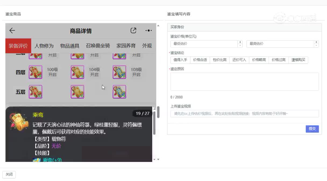Select the 五层 blue talisman icon (+9)
Viewport: 327px width, 181px height.
pyautogui.click(x=119, y=92)
